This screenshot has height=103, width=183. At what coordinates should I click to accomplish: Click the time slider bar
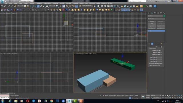click(7, 93)
